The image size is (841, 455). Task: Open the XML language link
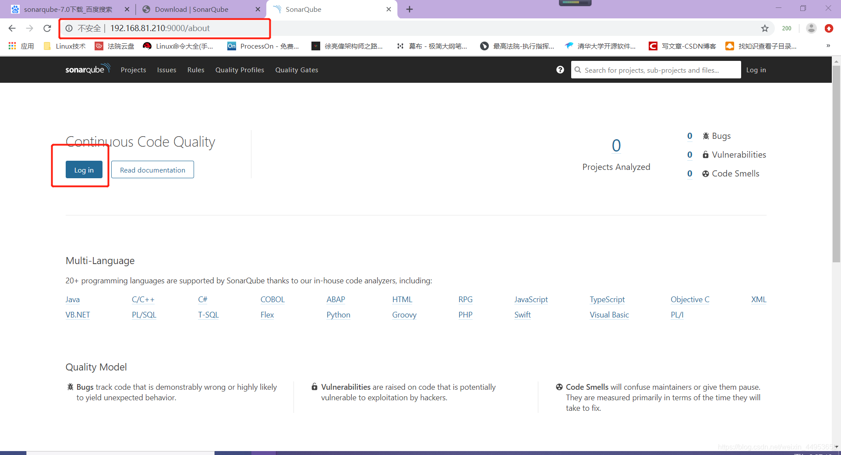pyautogui.click(x=759, y=300)
